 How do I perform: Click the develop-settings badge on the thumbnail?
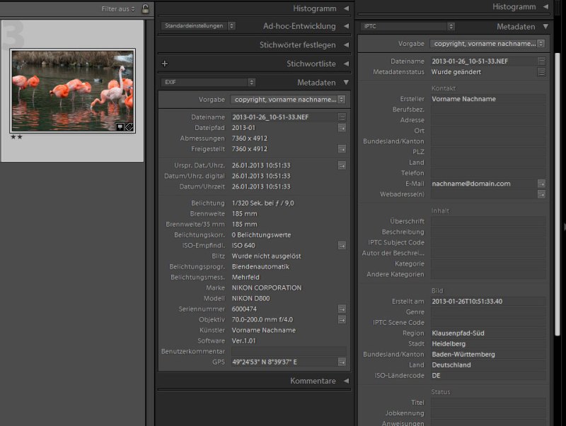coord(120,127)
